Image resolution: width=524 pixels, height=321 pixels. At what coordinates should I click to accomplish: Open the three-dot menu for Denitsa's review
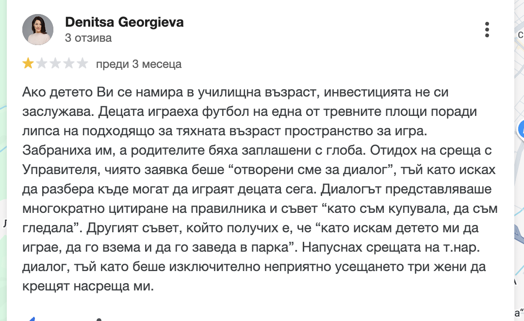point(487,30)
